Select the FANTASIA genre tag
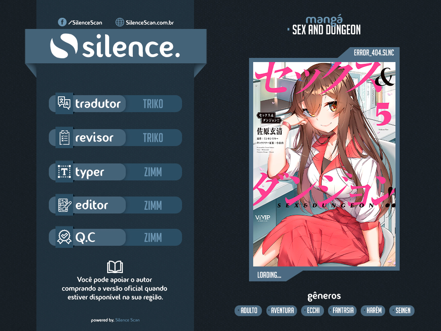The width and height of the screenshot is (441, 331). (342, 310)
